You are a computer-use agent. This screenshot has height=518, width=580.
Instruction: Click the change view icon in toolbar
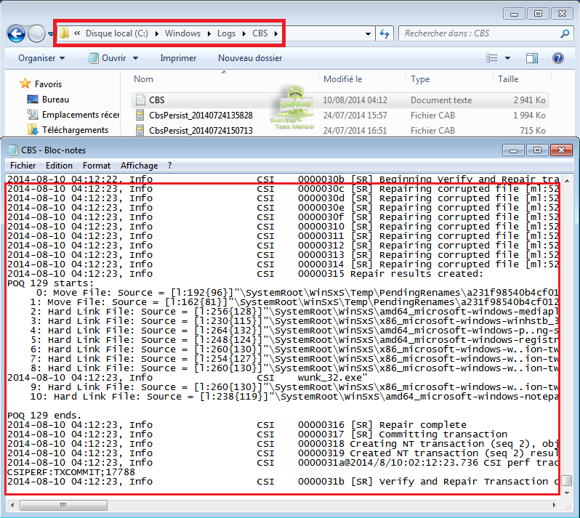click(493, 58)
